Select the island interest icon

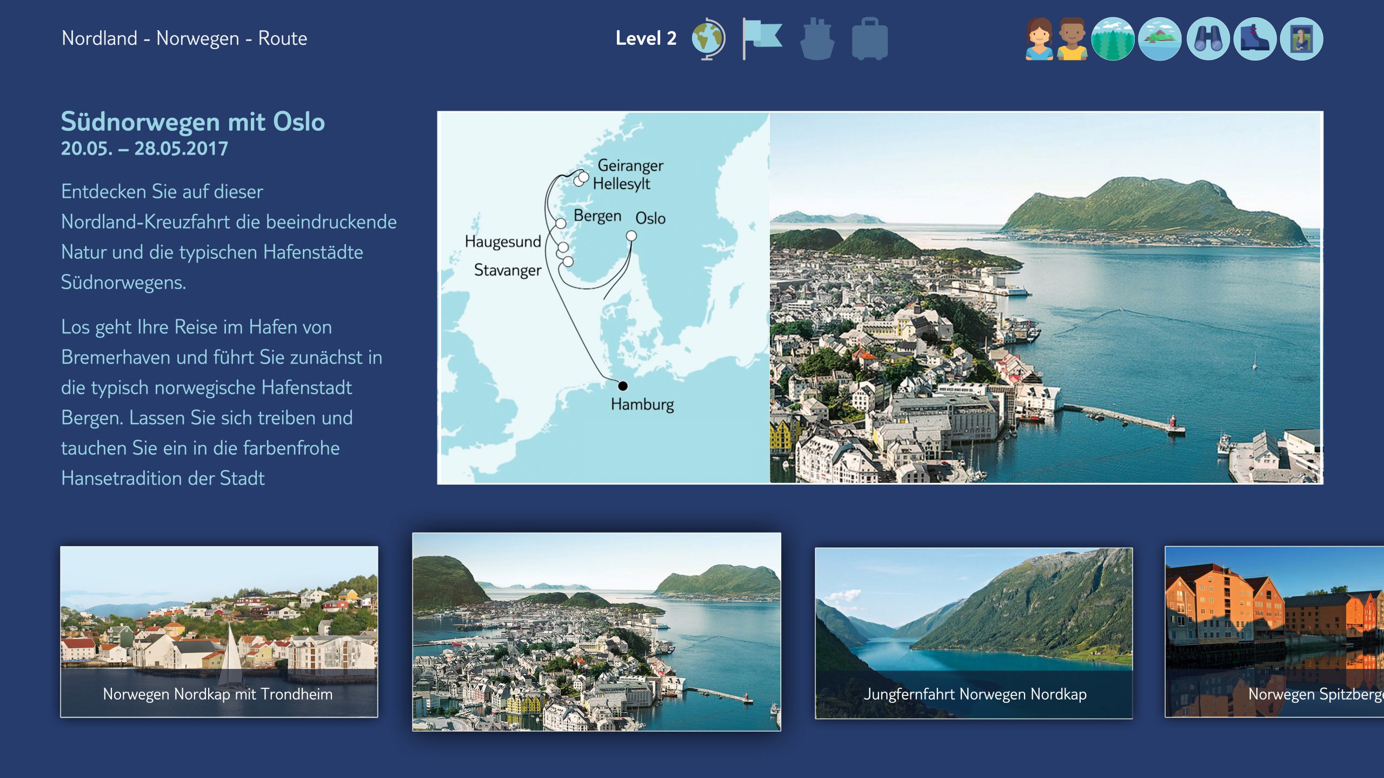(x=1160, y=39)
